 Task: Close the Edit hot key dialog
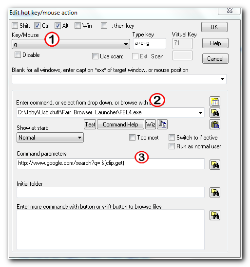click(230, 11)
